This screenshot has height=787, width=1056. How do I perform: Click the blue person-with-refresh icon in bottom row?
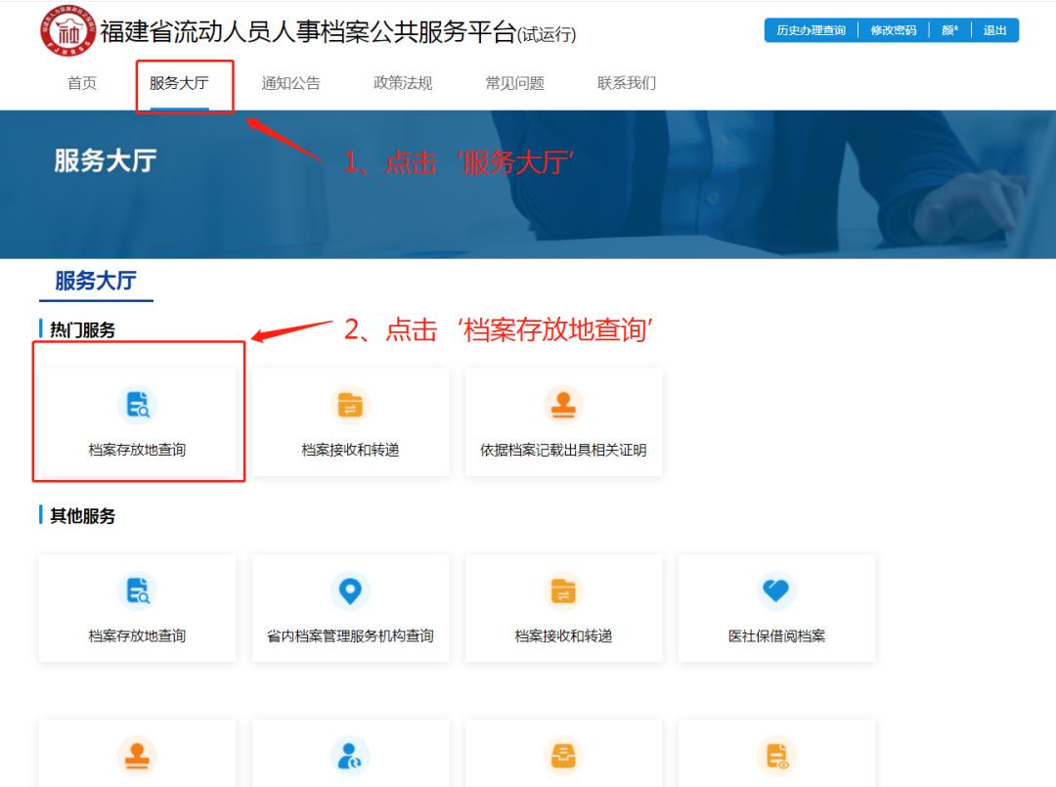coord(350,753)
